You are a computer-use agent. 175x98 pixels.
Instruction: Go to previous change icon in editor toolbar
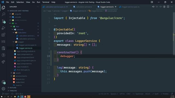click(157, 7)
